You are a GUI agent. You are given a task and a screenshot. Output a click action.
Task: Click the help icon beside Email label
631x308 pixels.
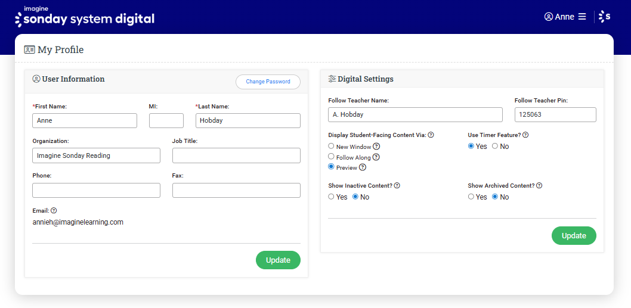[x=54, y=210]
